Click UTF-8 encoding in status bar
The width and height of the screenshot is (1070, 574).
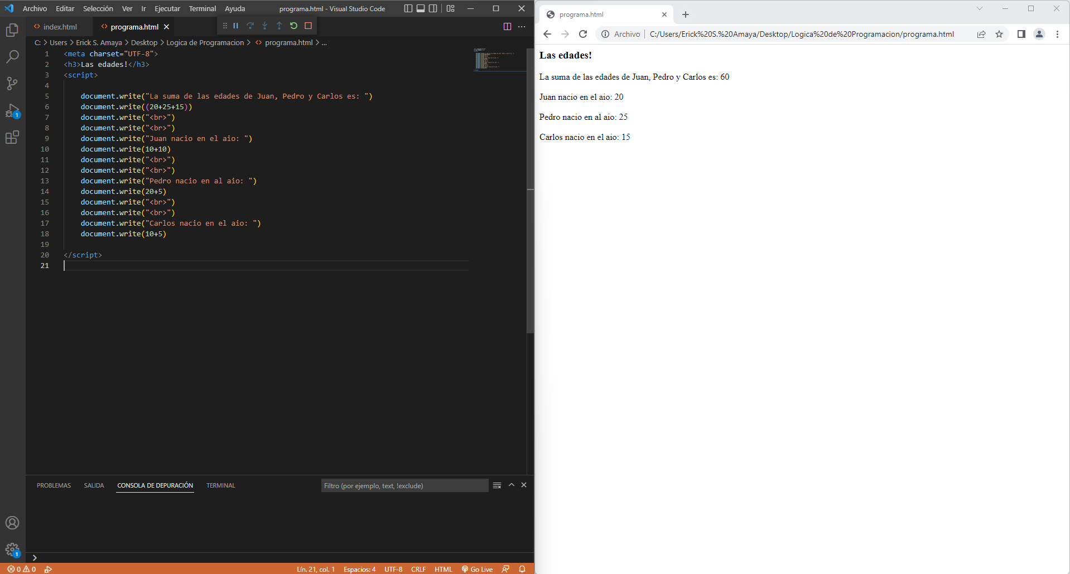point(393,569)
